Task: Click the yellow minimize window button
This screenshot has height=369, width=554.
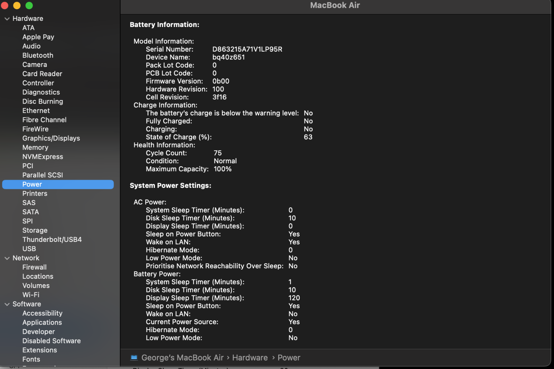Action: 17,5
